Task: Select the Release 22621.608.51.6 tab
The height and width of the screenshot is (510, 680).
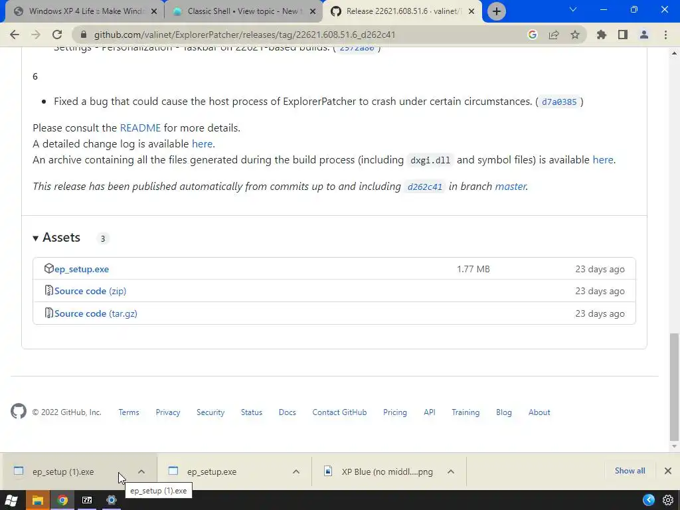Action: coord(403,11)
